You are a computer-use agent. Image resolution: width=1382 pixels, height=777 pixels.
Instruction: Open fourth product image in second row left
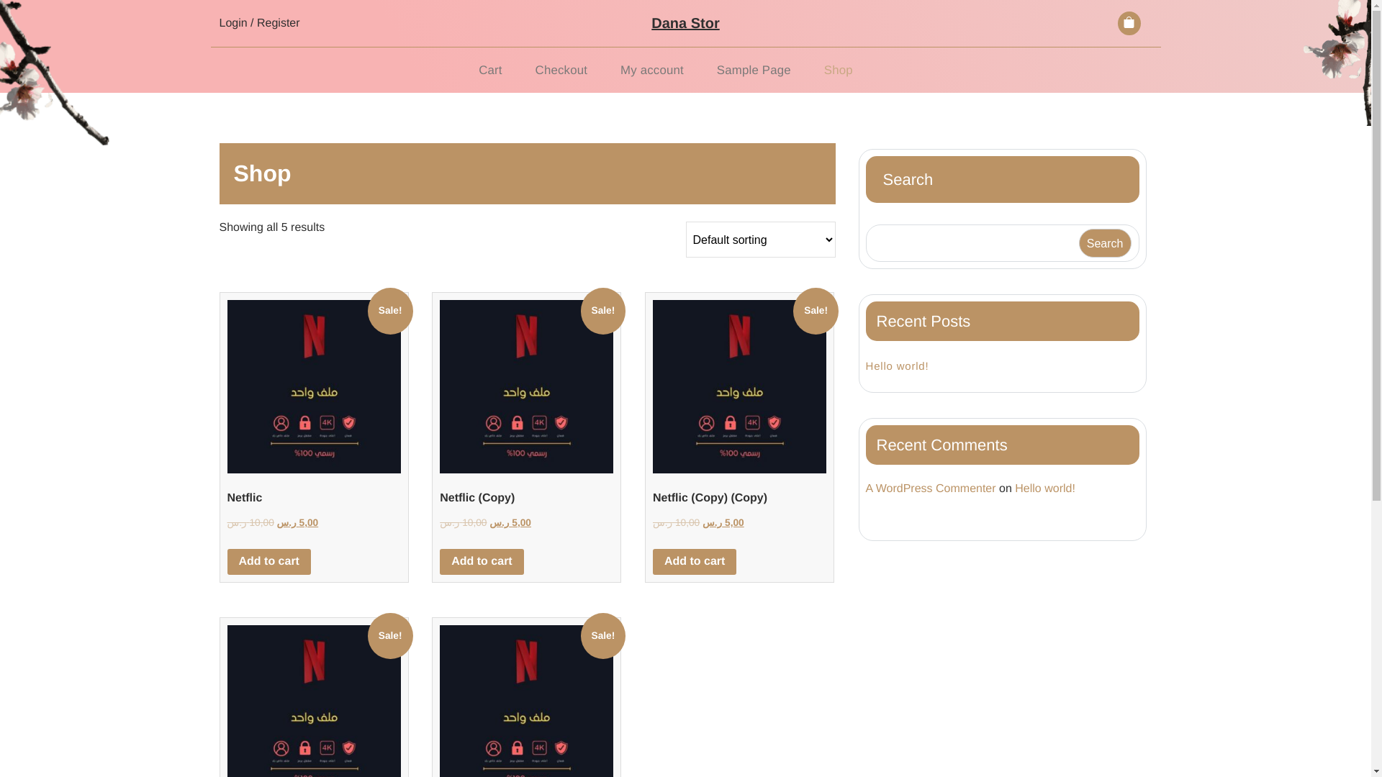314,701
